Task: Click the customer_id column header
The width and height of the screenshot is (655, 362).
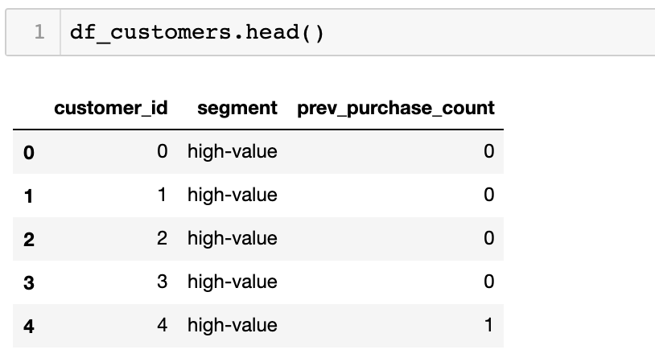Action: pyautogui.click(x=111, y=108)
